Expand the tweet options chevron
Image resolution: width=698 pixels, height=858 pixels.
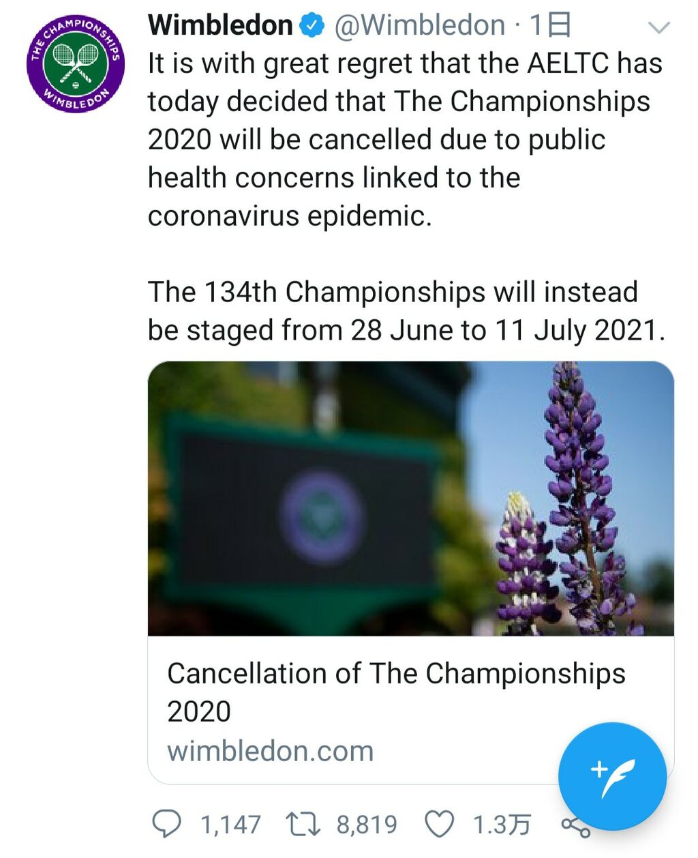click(658, 27)
